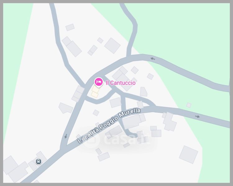Click the casa.it watermark text
Screen dimensions: 233x186
pos(127,139)
